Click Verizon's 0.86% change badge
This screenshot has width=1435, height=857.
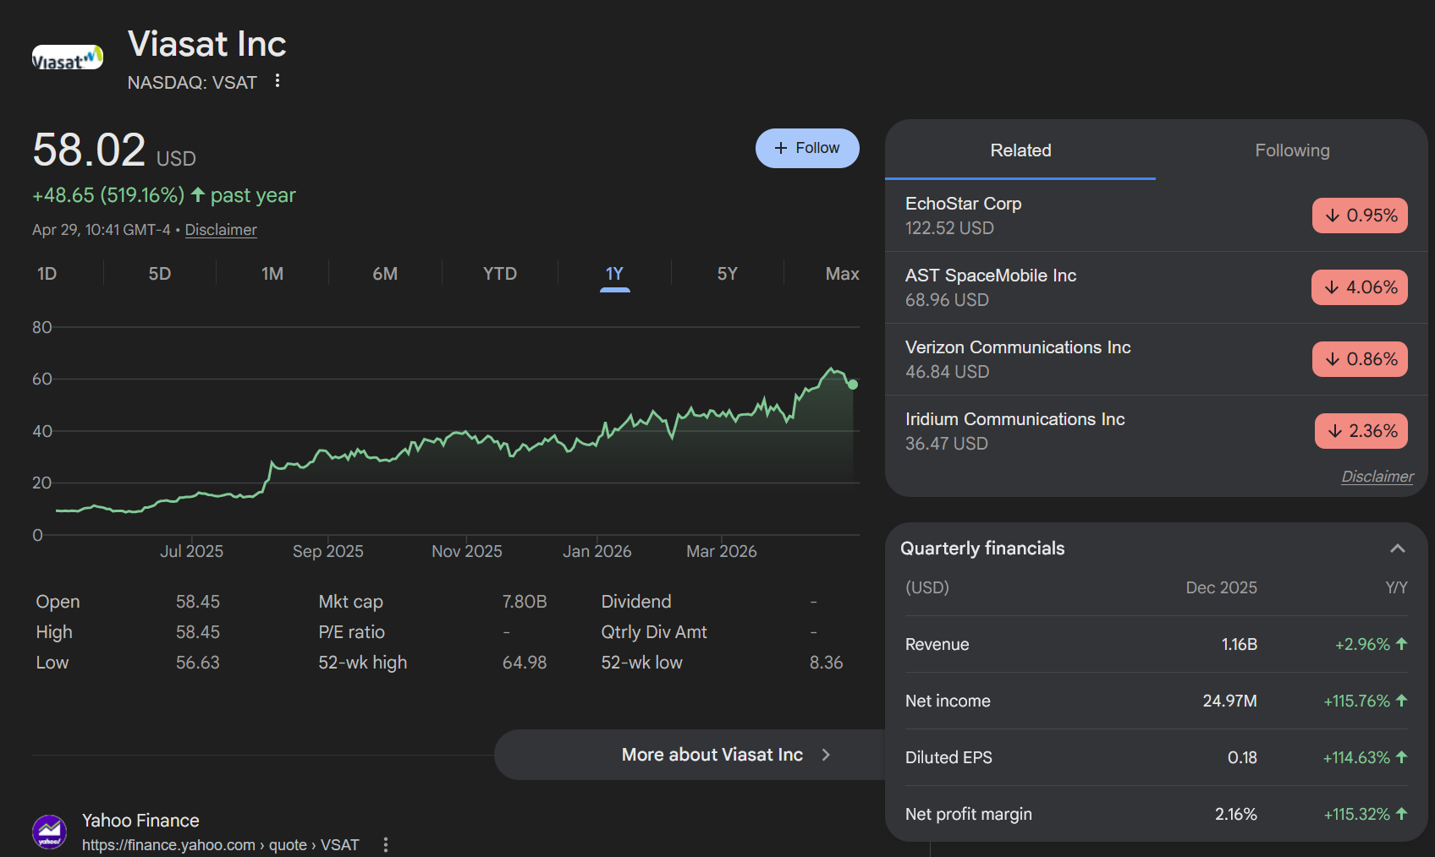(1361, 359)
